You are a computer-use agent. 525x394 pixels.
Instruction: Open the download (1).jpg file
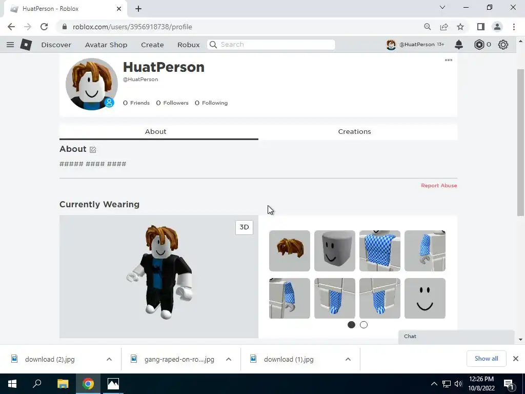pyautogui.click(x=289, y=359)
